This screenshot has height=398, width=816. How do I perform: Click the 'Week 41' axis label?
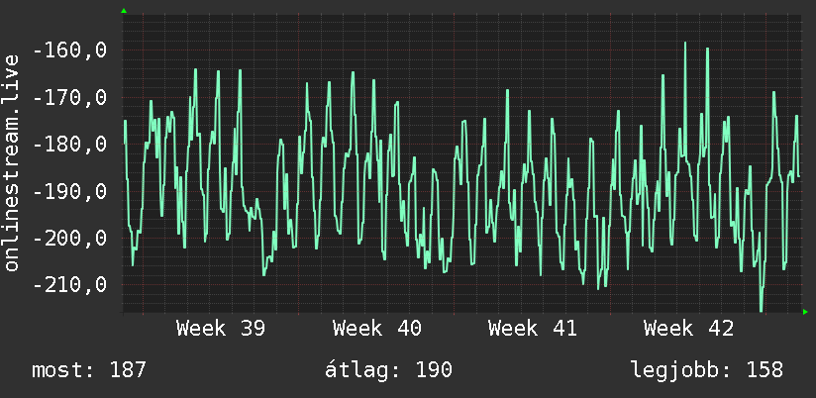coord(533,329)
